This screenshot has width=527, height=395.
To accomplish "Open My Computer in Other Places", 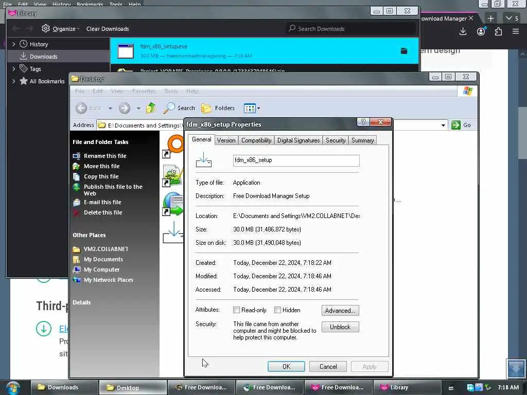I will [x=101, y=270].
